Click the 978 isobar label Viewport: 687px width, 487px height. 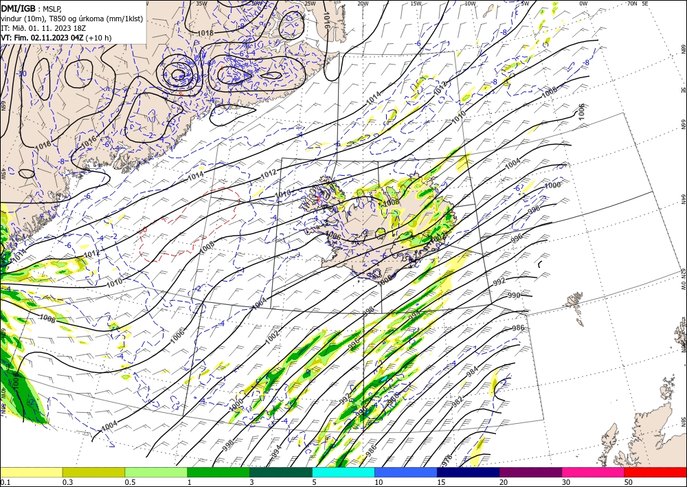click(x=447, y=460)
